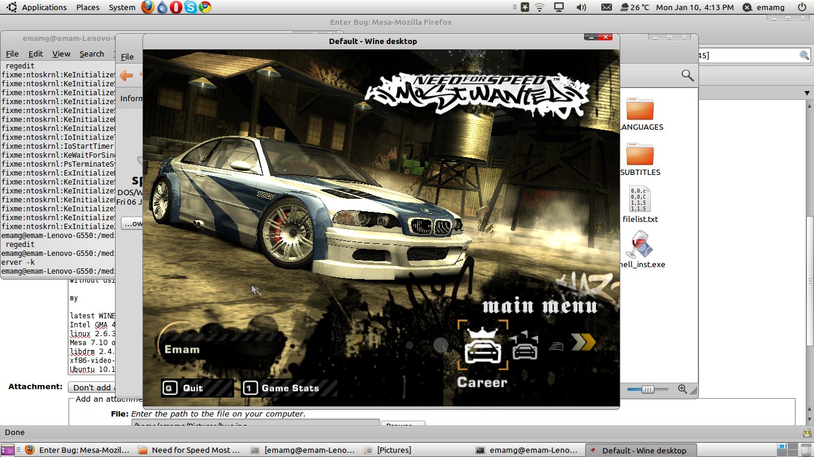Open the emamg user menu
This screenshot has height=457, width=814.
tap(765, 7)
